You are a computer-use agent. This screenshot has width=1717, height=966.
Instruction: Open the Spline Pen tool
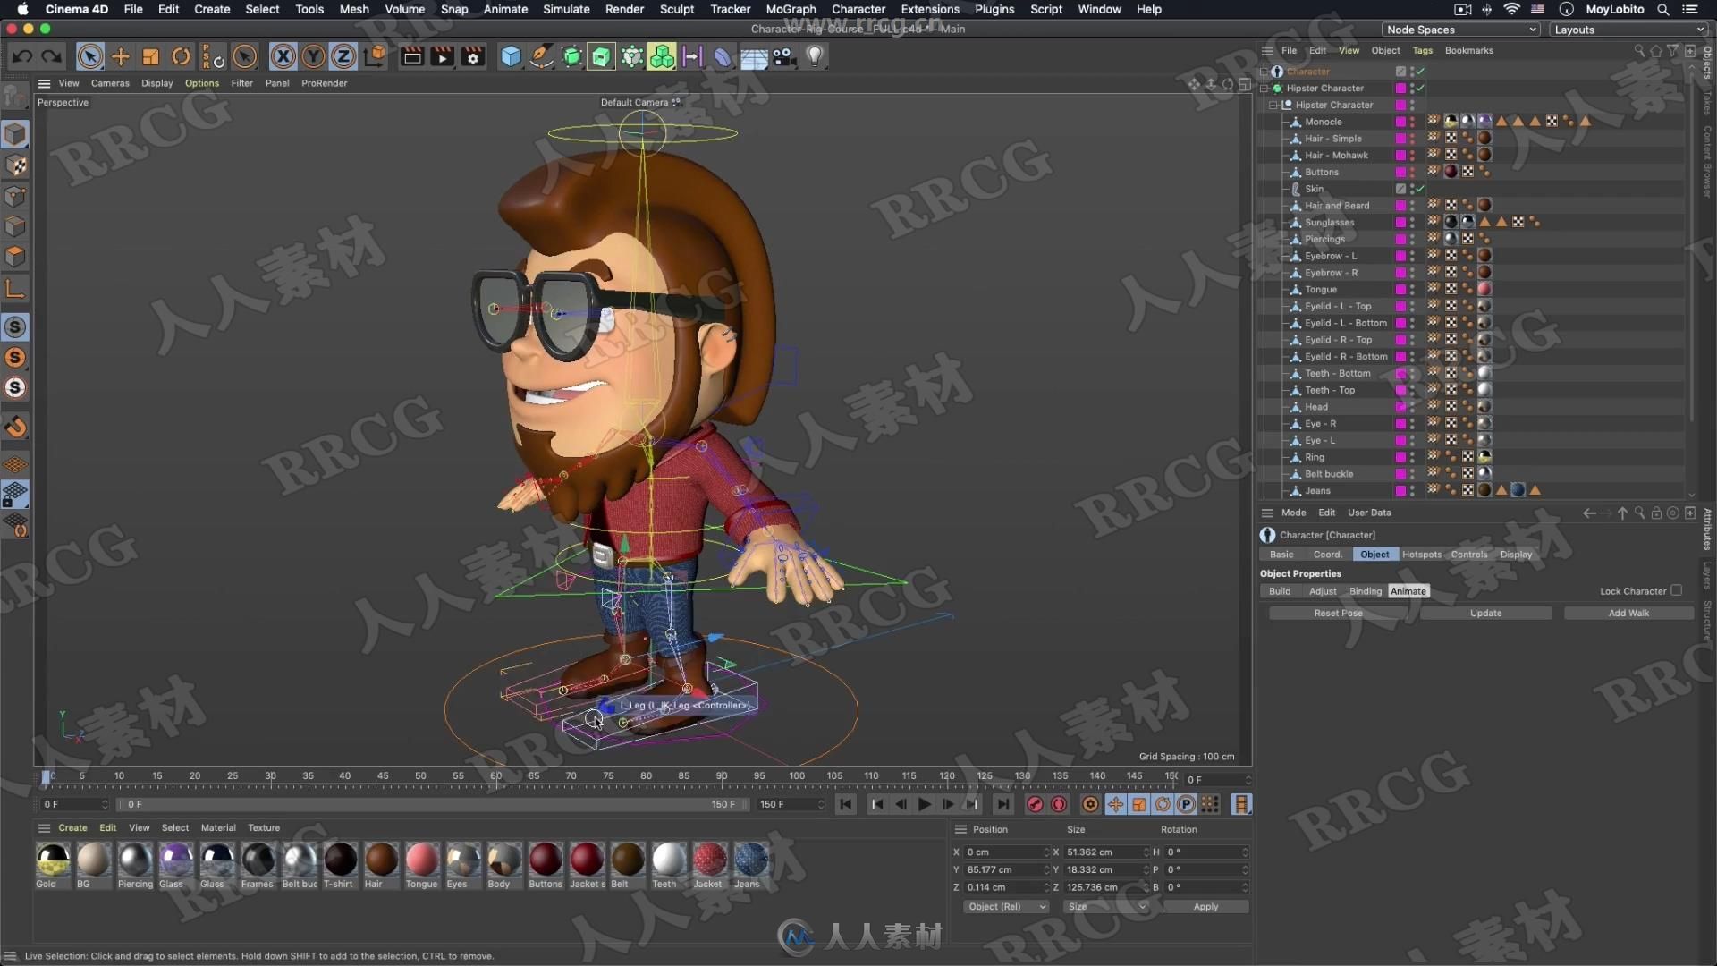click(541, 56)
